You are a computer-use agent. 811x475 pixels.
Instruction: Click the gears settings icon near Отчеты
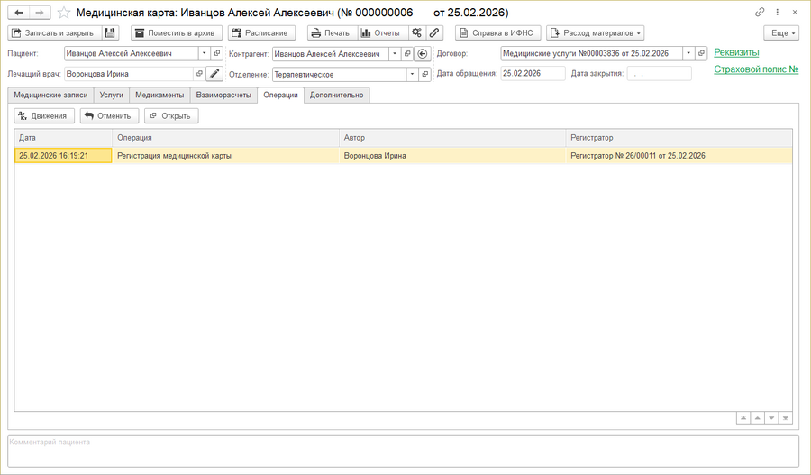coord(417,33)
